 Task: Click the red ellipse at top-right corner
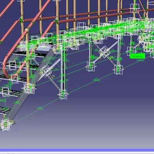click(x=151, y=3)
